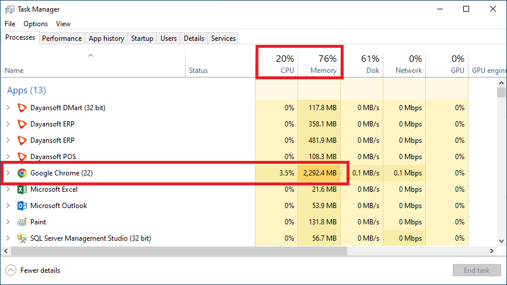The image size is (507, 285).
Task: Click the horizontal scrollbar left arrow
Action: point(6,251)
